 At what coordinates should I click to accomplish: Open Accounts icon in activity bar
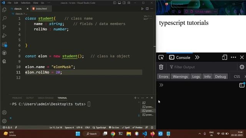pyautogui.click(x=4, y=112)
